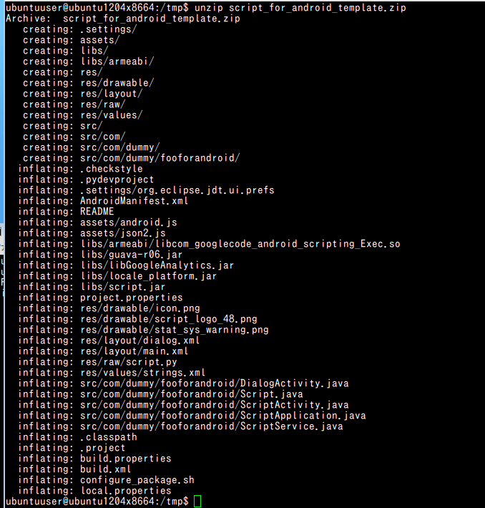Click the bottom shell prompt text
485x508 pixels.
97,501
